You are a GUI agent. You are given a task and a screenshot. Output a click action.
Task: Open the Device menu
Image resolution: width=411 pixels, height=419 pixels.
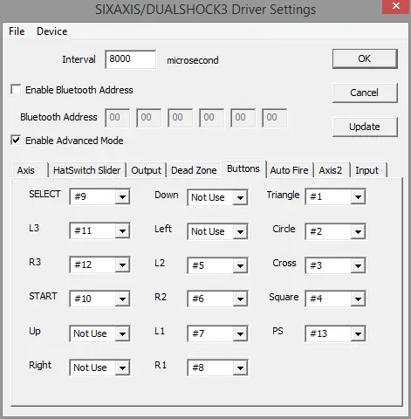[52, 31]
